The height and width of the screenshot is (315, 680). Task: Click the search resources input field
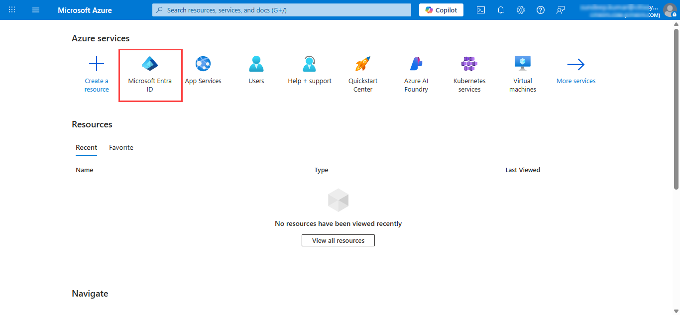pyautogui.click(x=282, y=10)
